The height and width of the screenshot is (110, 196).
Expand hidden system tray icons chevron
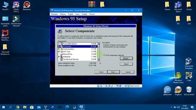pos(171,107)
